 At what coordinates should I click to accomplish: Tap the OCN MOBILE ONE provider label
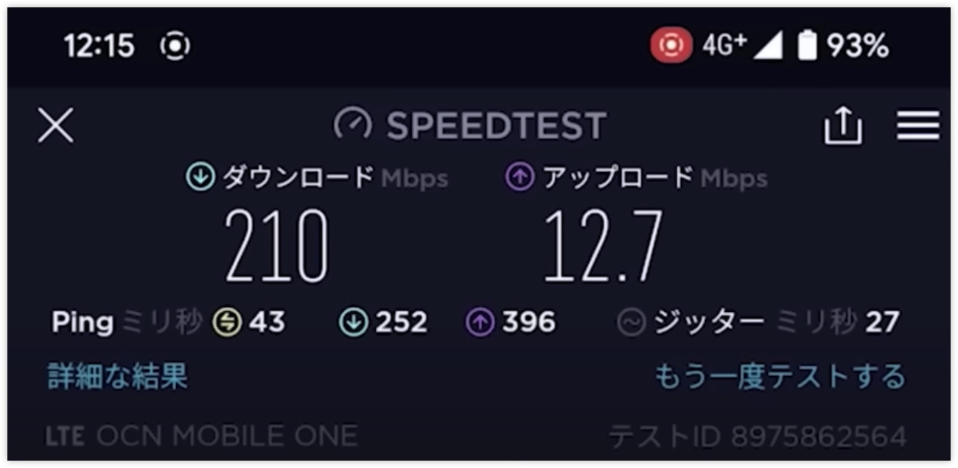click(227, 436)
